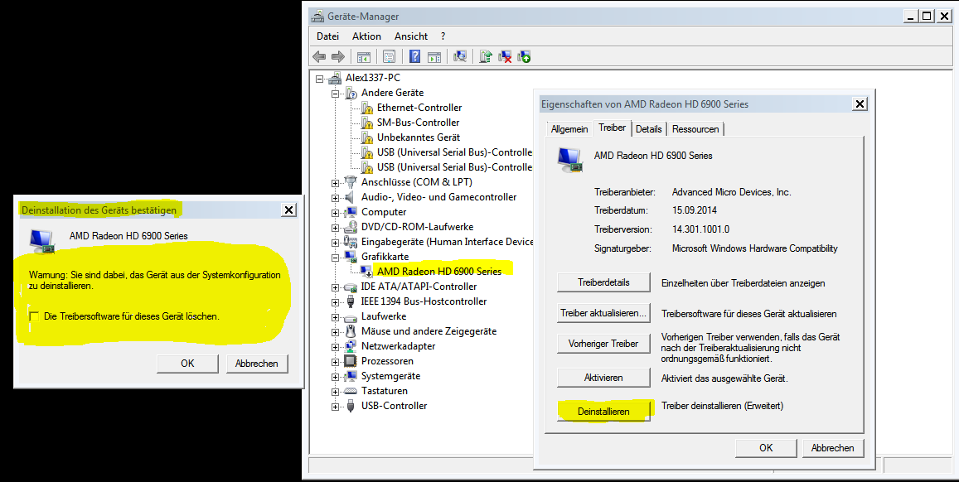Open the Datei menu
This screenshot has width=959, height=482.
tap(328, 36)
